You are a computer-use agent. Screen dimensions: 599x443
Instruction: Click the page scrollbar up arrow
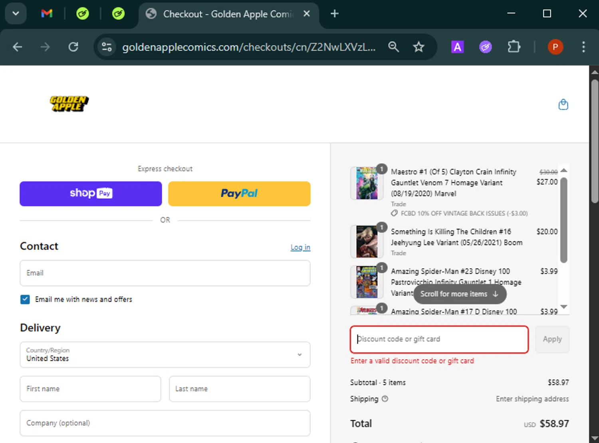point(594,72)
